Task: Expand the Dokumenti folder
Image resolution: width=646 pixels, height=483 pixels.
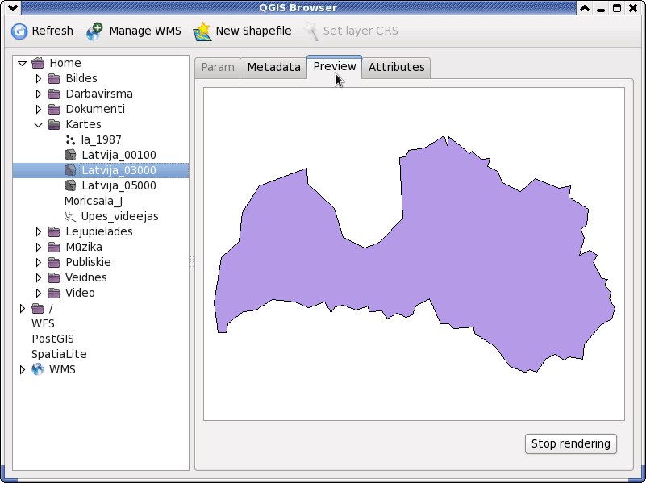Action: pyautogui.click(x=39, y=109)
